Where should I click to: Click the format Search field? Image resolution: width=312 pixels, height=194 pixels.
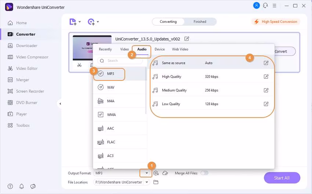[120, 61]
